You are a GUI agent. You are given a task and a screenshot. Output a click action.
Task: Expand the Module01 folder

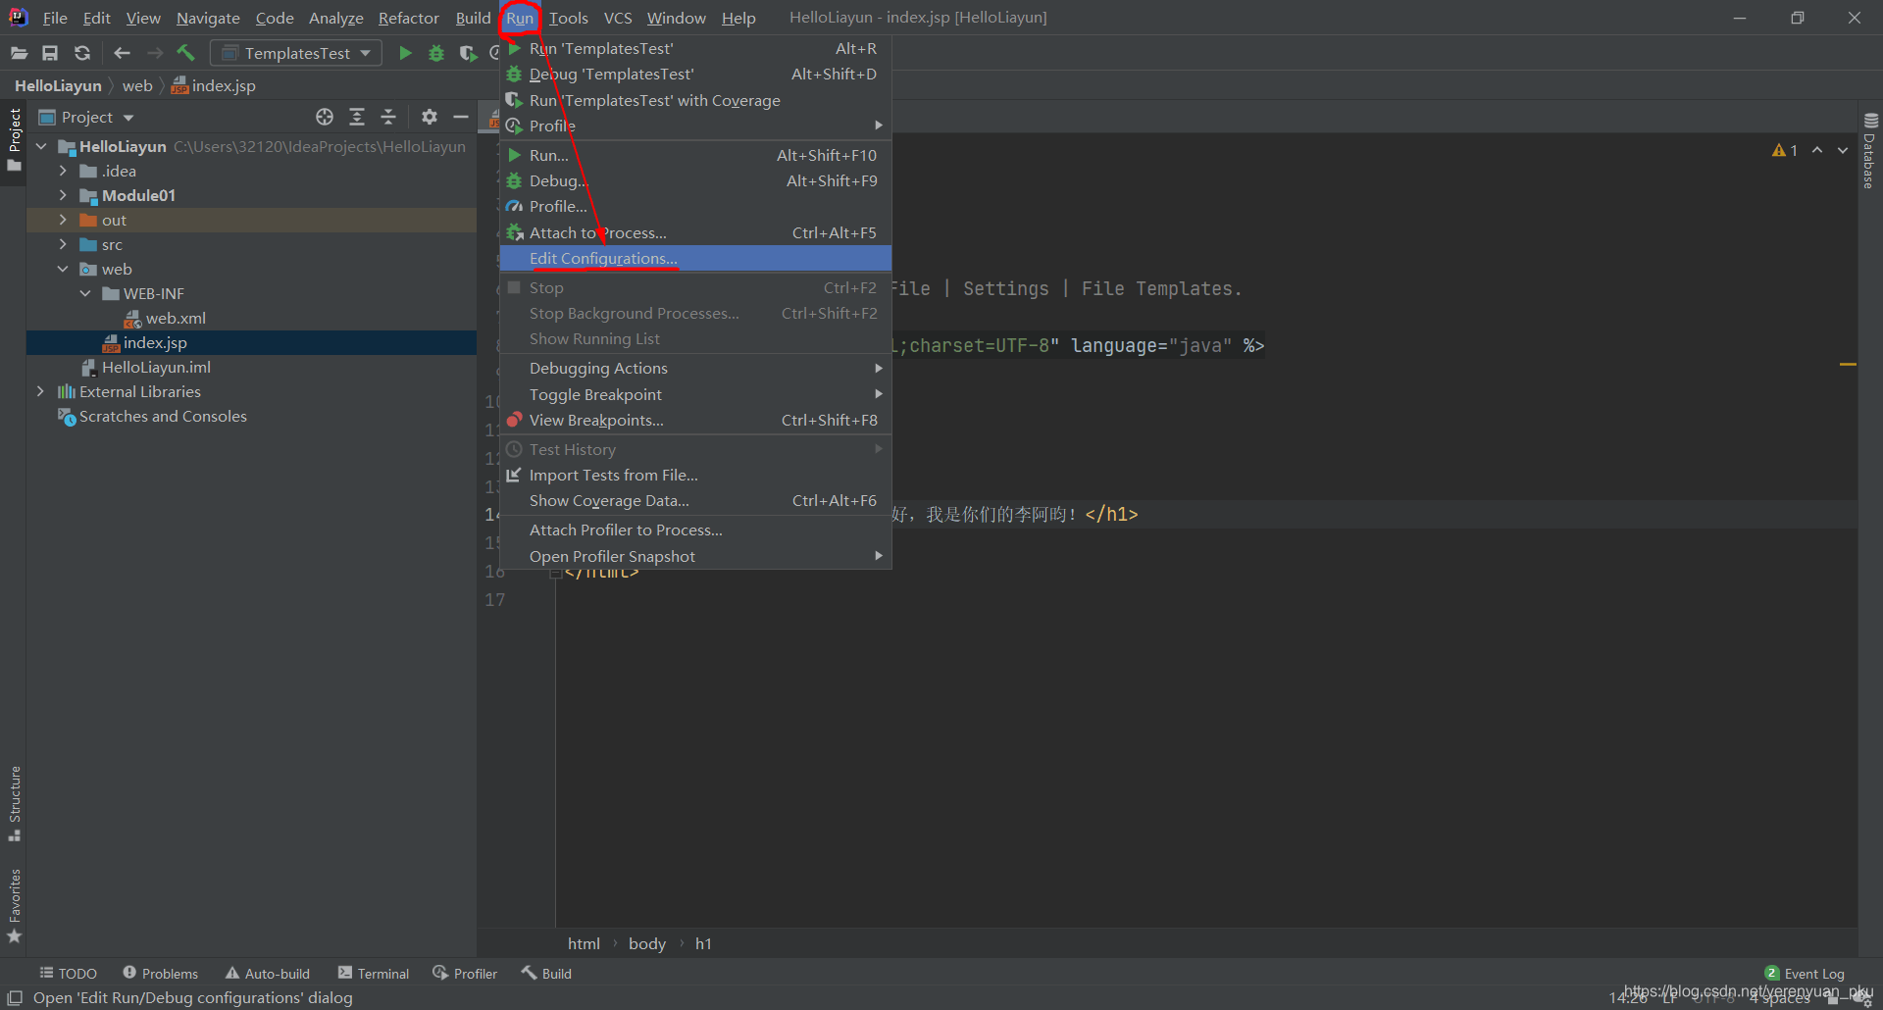coord(63,195)
